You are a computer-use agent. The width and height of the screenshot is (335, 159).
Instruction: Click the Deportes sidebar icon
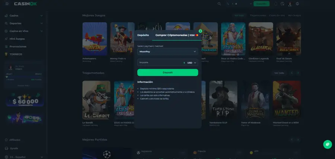6,23
